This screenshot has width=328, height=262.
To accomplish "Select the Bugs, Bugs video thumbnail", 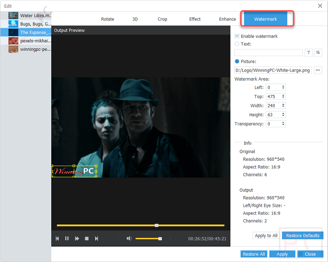I will coord(13,24).
